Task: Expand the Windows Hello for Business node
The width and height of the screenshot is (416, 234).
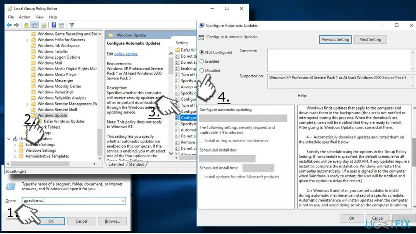Action: (27, 40)
